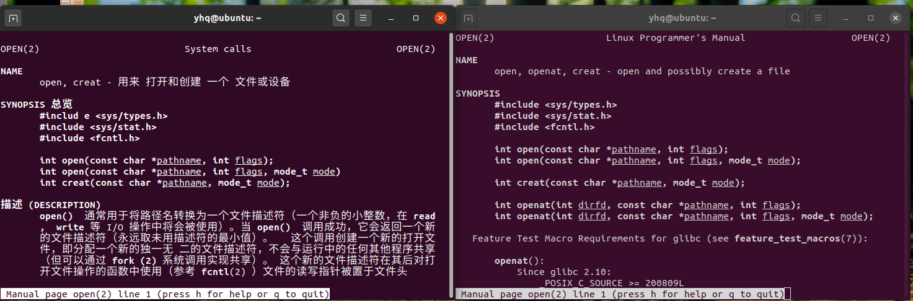This screenshot has height=301, width=913.
Task: Open hamburger menu in right terminal
Action: 818,19
